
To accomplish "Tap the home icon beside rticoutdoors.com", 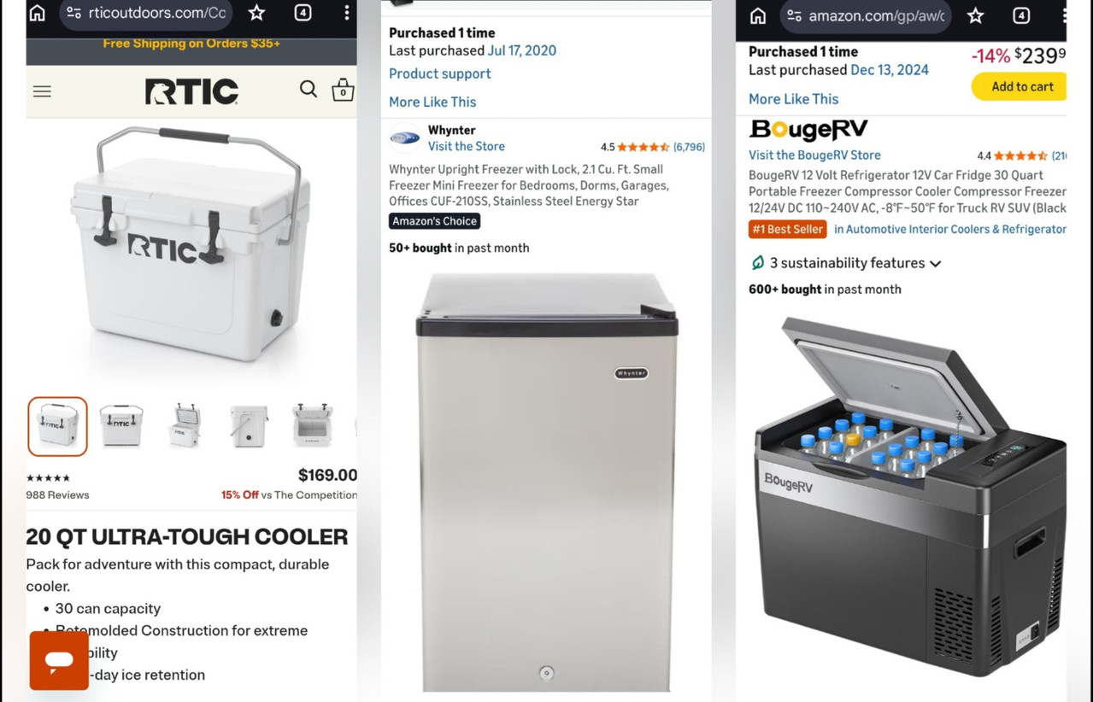I will tap(38, 13).
